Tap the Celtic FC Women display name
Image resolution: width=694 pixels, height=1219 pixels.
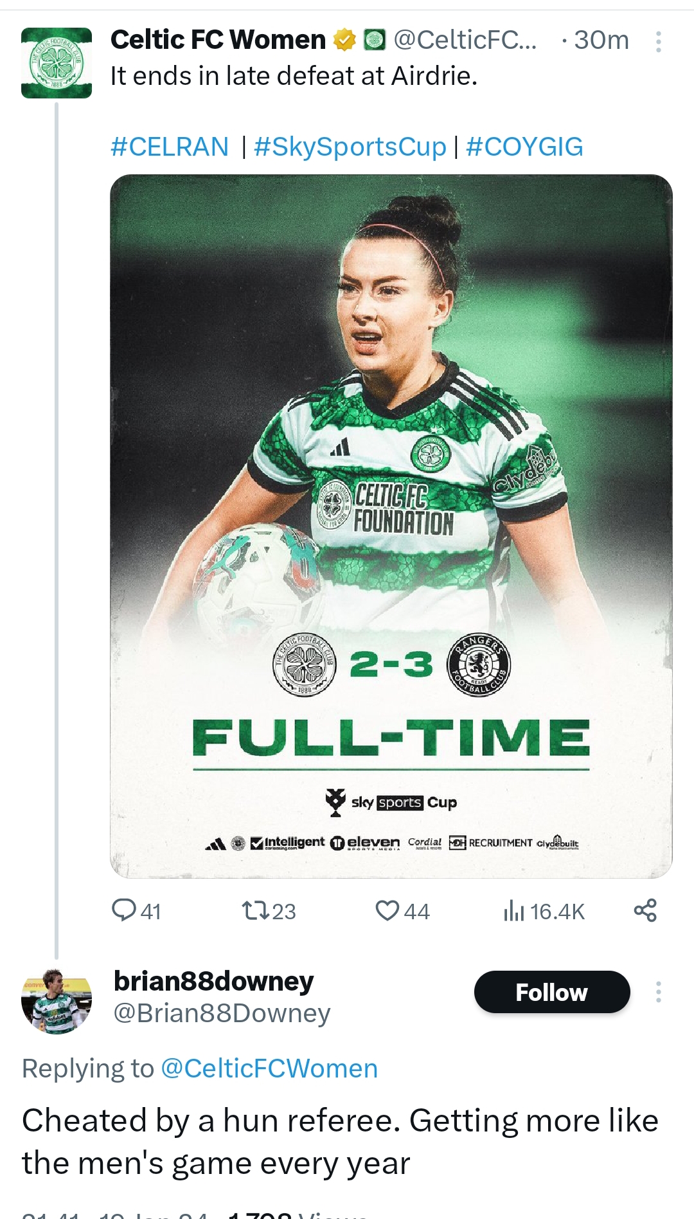(x=218, y=40)
